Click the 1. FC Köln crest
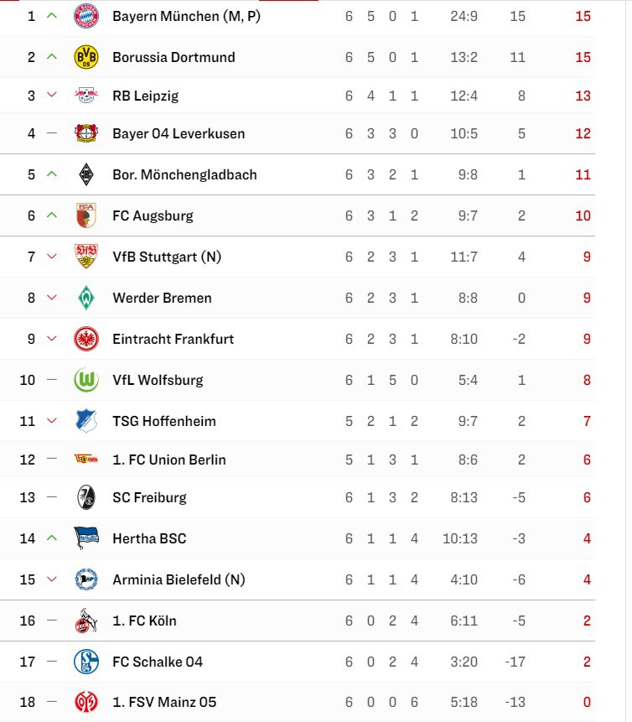Image resolution: width=632 pixels, height=722 pixels. (86, 621)
